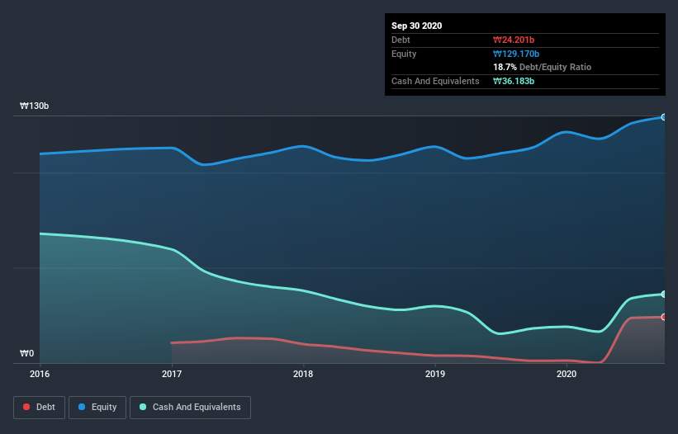The image size is (678, 434).
Task: Click the Sep 30 2020 tooltip date
Action: [416, 26]
